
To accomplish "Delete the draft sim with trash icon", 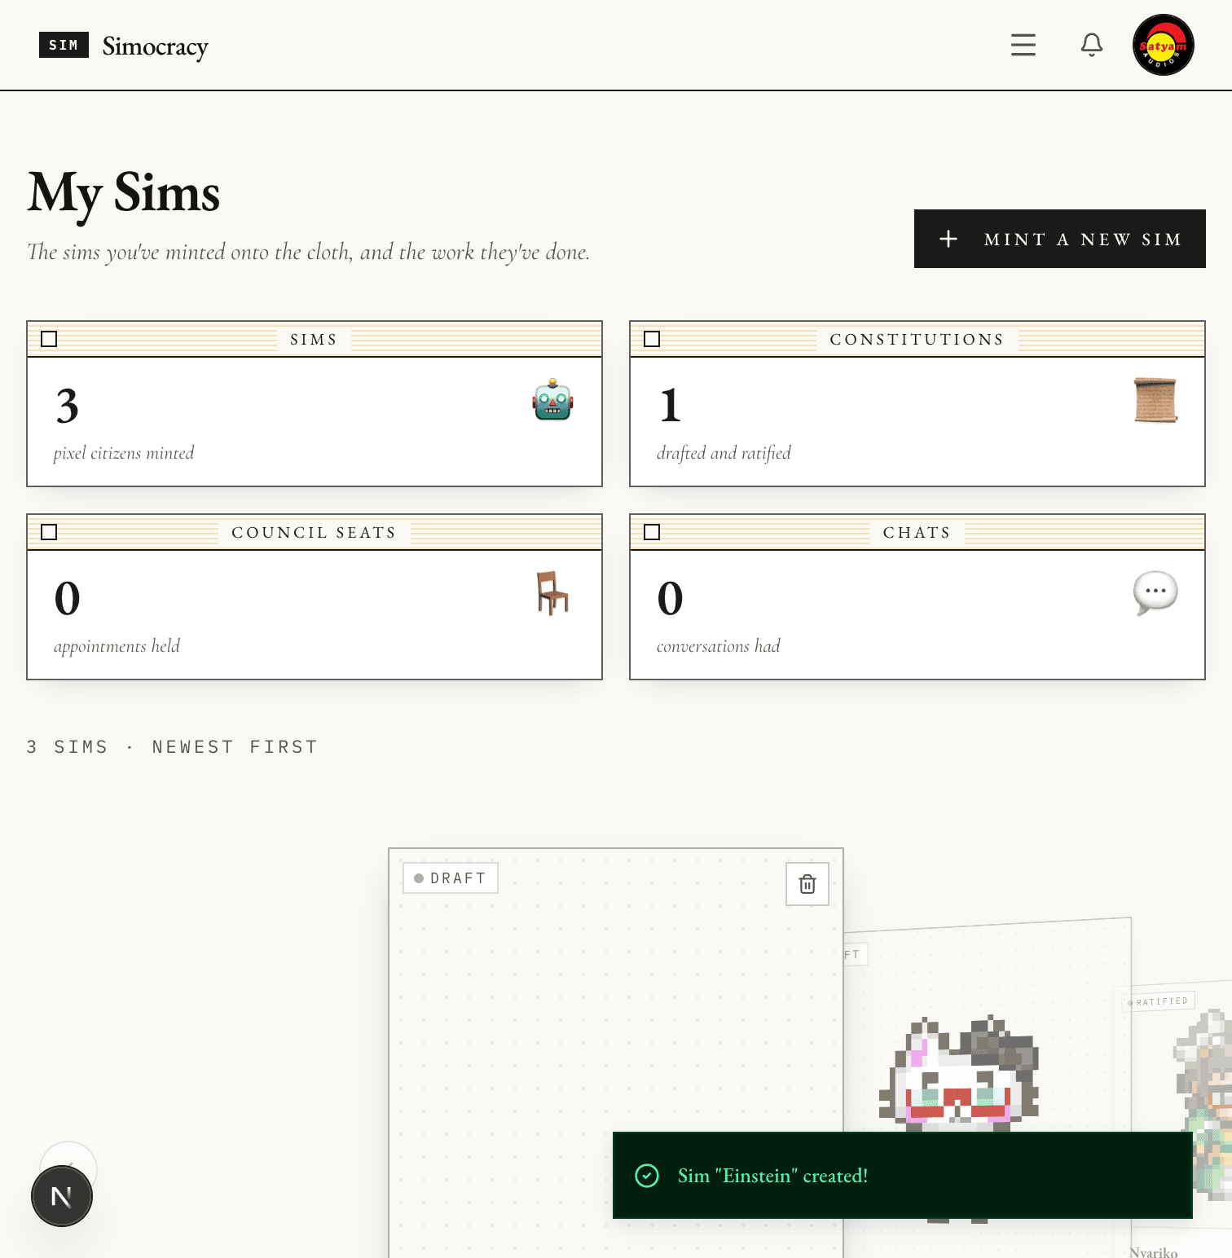I will click(807, 884).
